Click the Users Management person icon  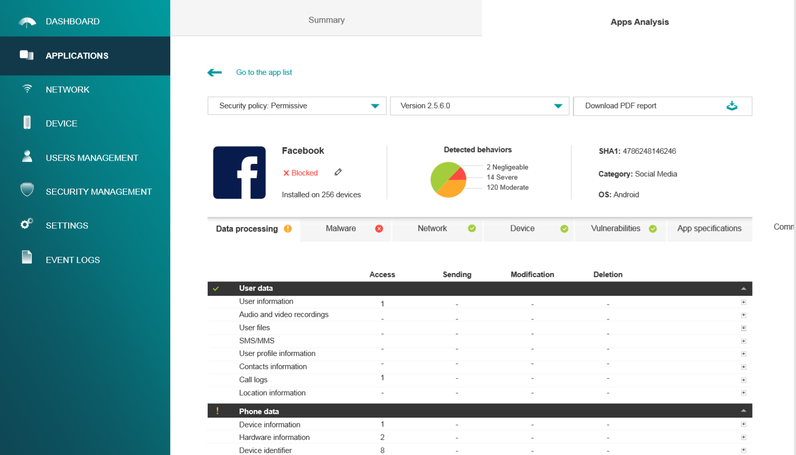[x=27, y=156]
